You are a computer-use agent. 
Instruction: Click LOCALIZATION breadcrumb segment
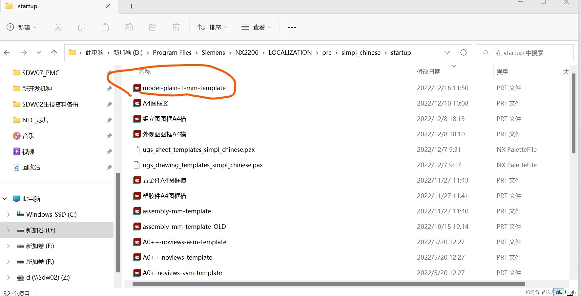click(290, 52)
